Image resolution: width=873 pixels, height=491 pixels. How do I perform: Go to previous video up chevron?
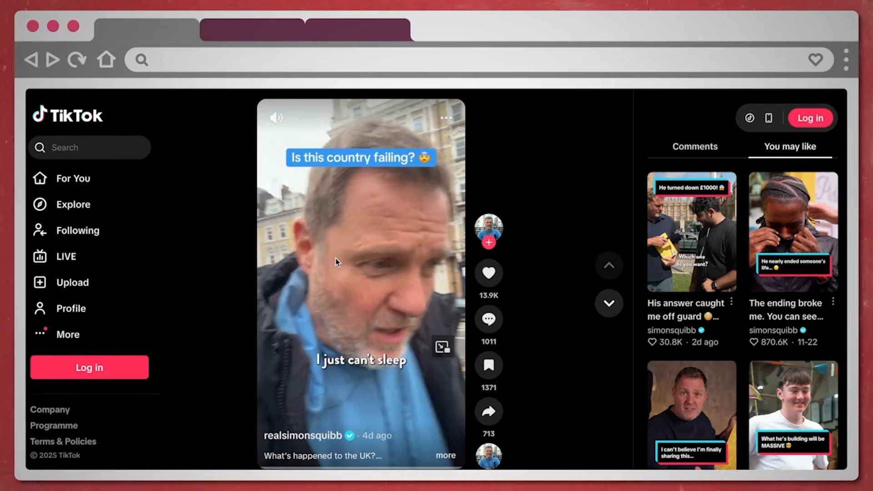pyautogui.click(x=609, y=266)
